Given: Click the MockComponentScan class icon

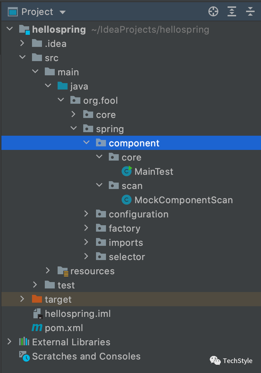Looking at the screenshot, I should coord(126,200).
